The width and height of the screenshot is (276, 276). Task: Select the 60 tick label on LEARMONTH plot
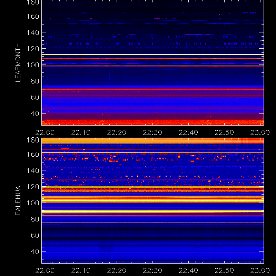[x=35, y=97]
